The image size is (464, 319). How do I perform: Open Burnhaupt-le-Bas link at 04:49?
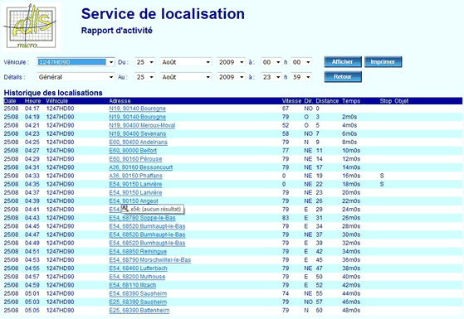147,243
